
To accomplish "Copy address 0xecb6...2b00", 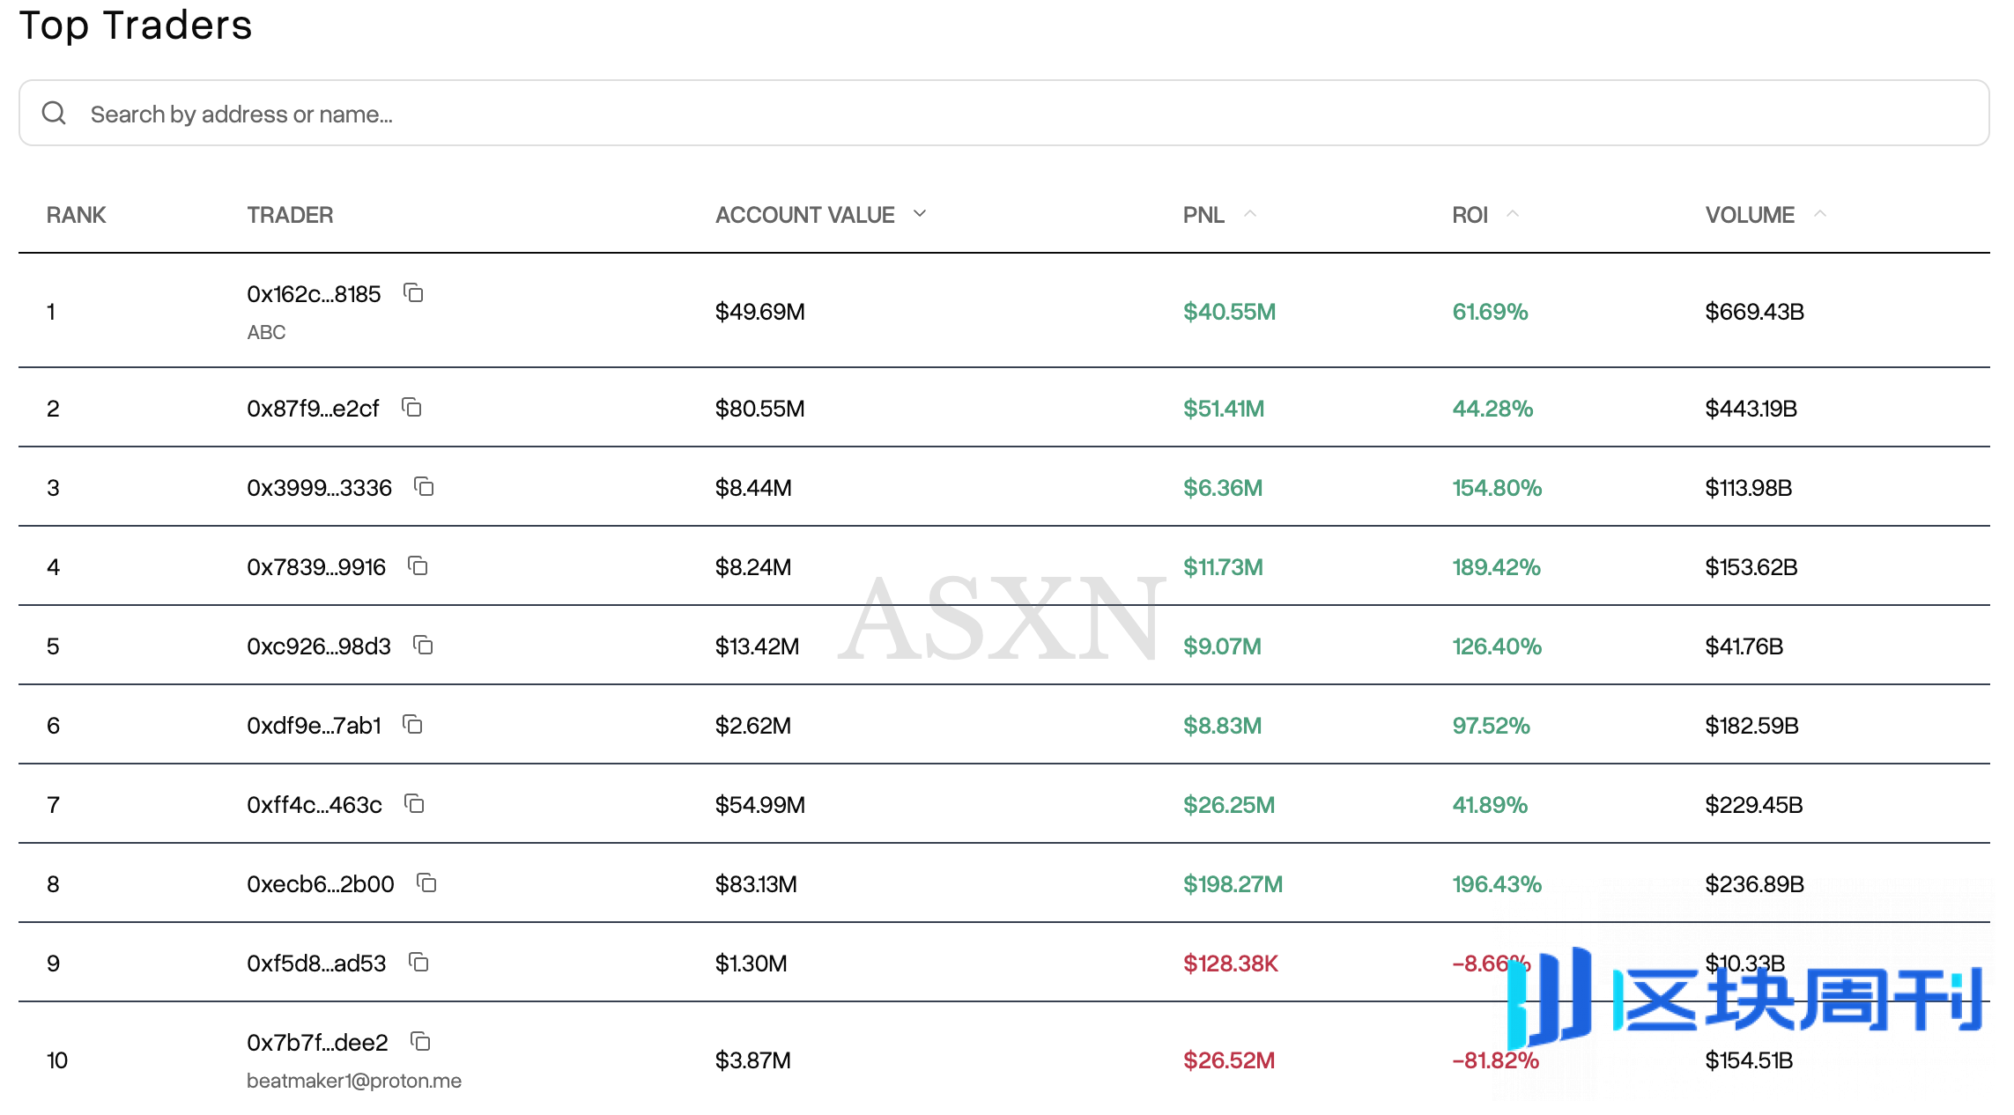I will [x=426, y=883].
